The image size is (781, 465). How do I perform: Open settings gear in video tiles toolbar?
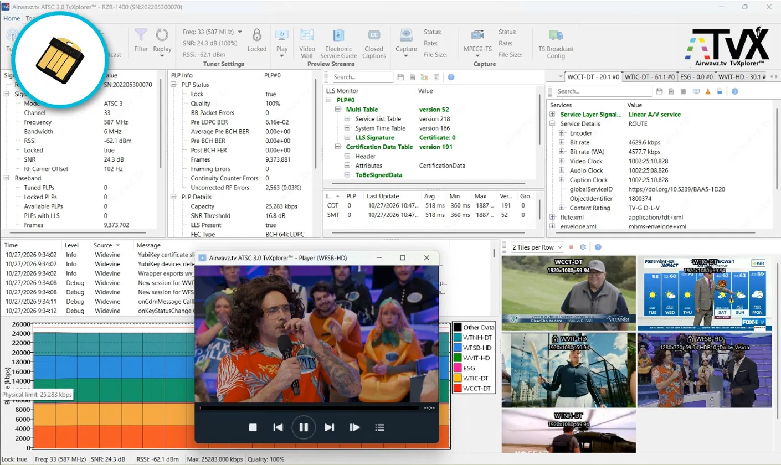[583, 247]
